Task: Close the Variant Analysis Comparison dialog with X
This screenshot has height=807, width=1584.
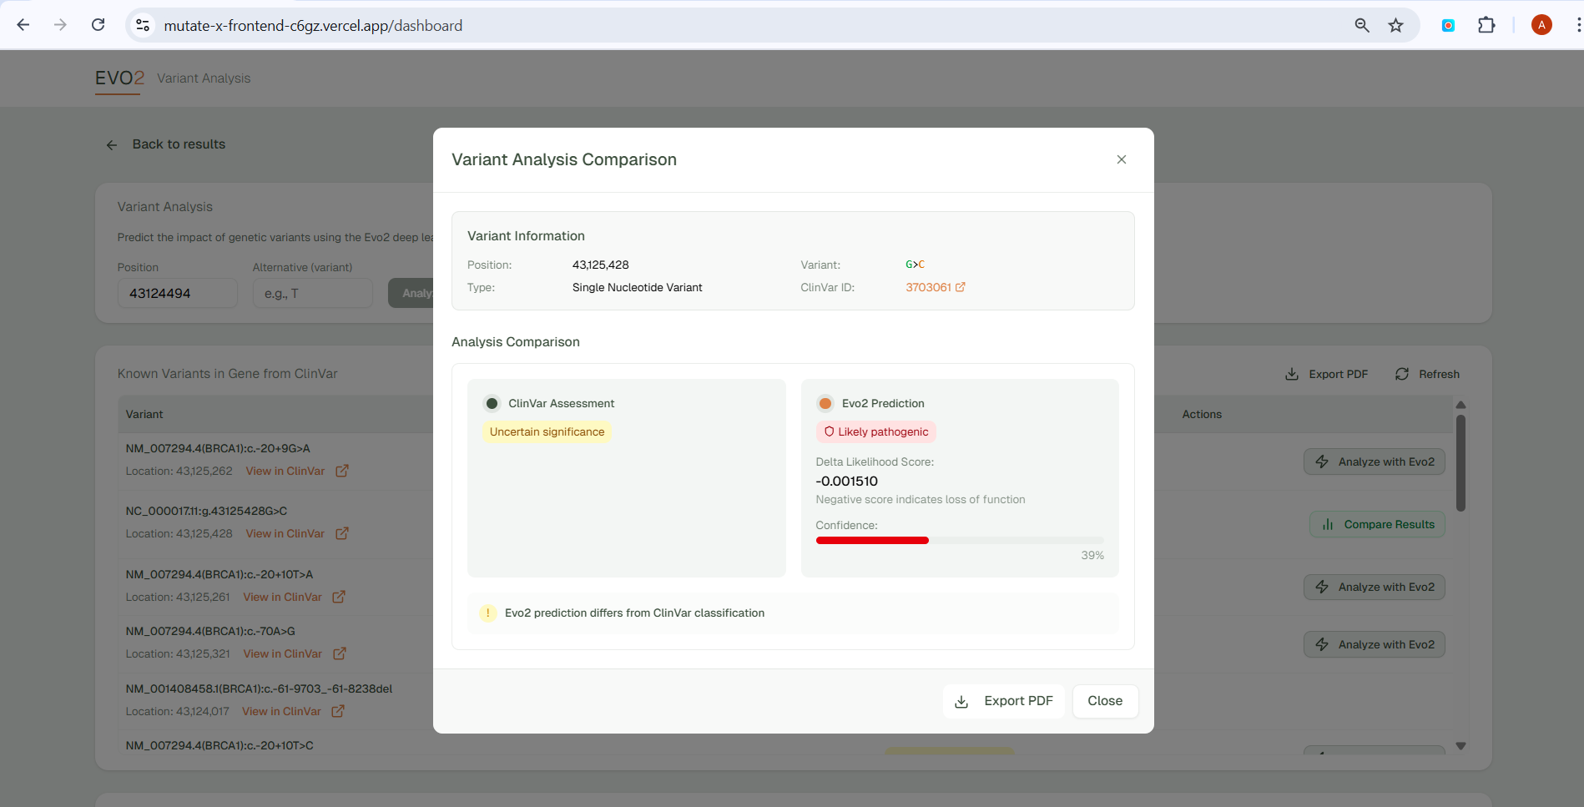Action: [x=1122, y=159]
